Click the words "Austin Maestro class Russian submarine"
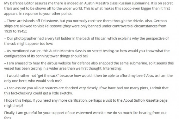 coord(117,3)
